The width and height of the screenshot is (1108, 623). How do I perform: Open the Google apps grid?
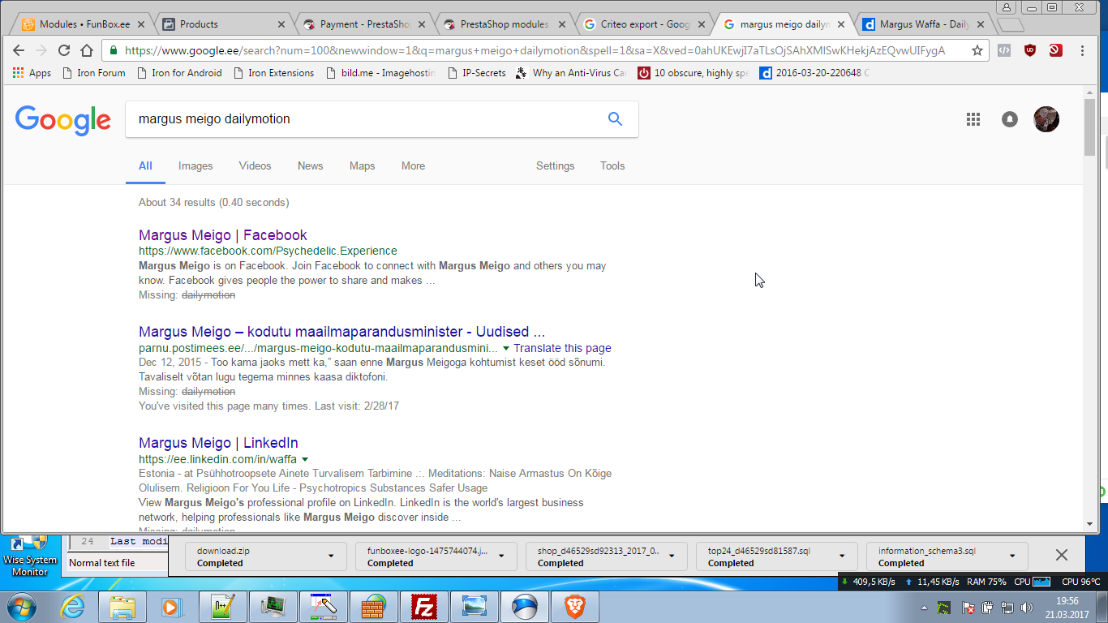click(x=973, y=119)
